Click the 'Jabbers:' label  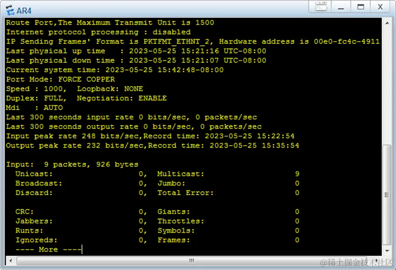[x=34, y=221]
